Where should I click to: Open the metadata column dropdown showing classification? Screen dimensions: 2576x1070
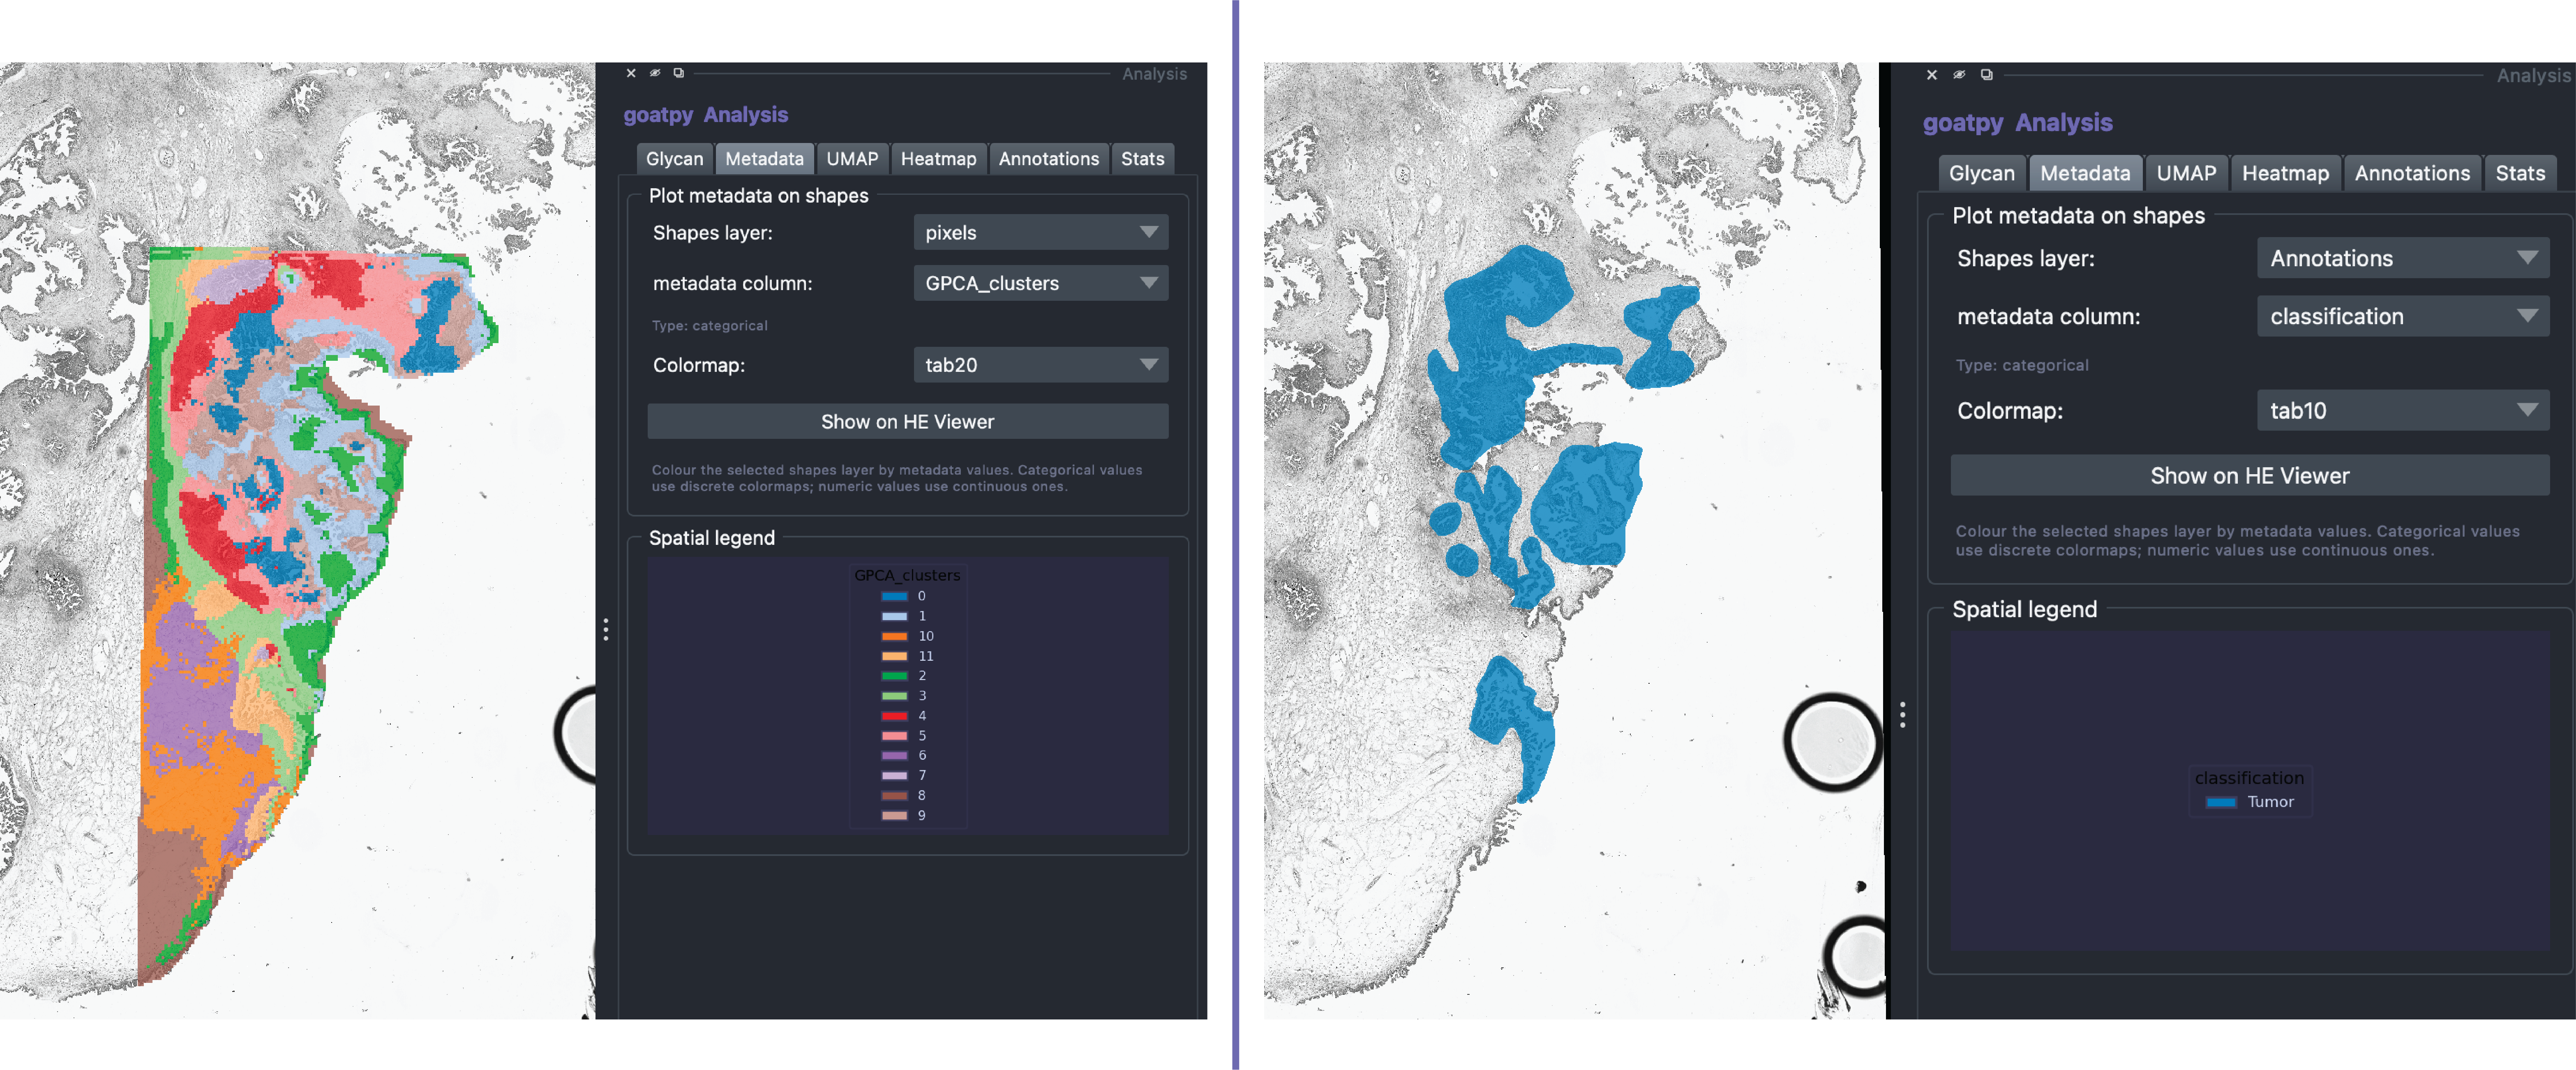(2402, 316)
